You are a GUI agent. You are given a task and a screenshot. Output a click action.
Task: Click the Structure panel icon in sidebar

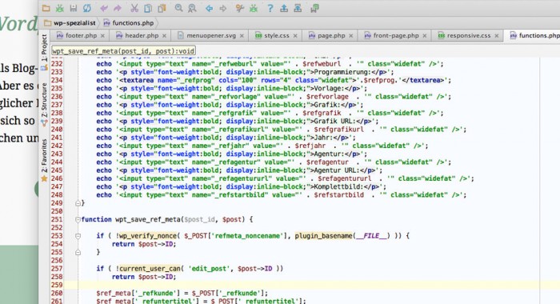click(x=44, y=123)
